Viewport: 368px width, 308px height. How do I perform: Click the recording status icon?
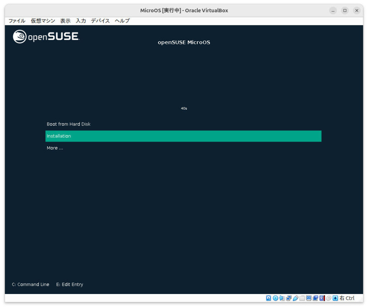316,298
